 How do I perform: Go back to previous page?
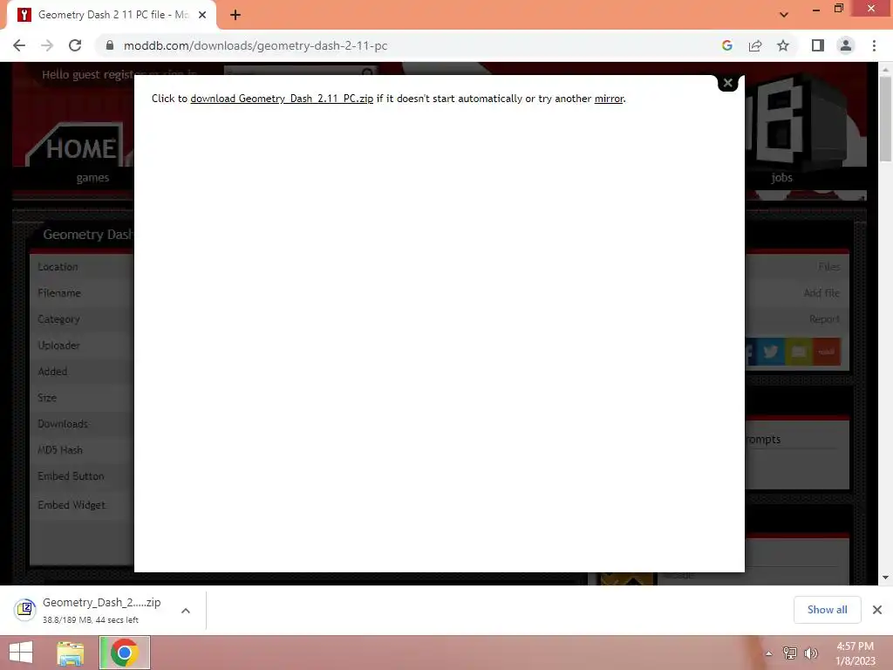click(19, 45)
